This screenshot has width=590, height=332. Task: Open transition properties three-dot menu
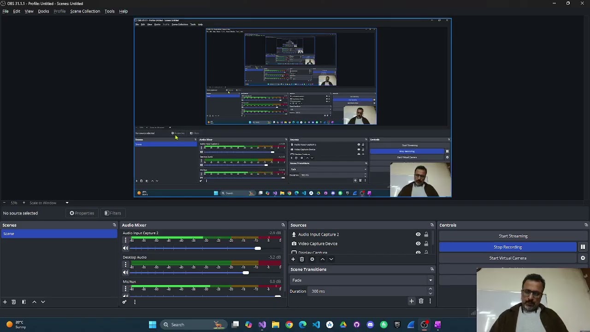[430, 301]
